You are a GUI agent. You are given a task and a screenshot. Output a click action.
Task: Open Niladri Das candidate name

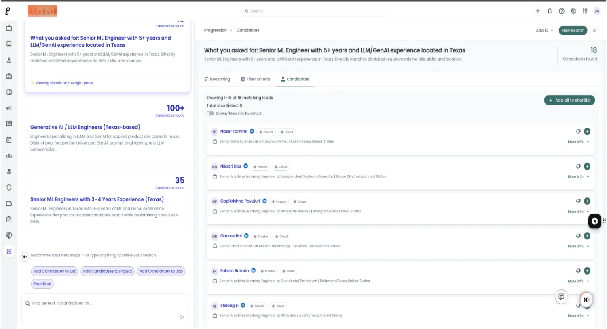(x=231, y=166)
